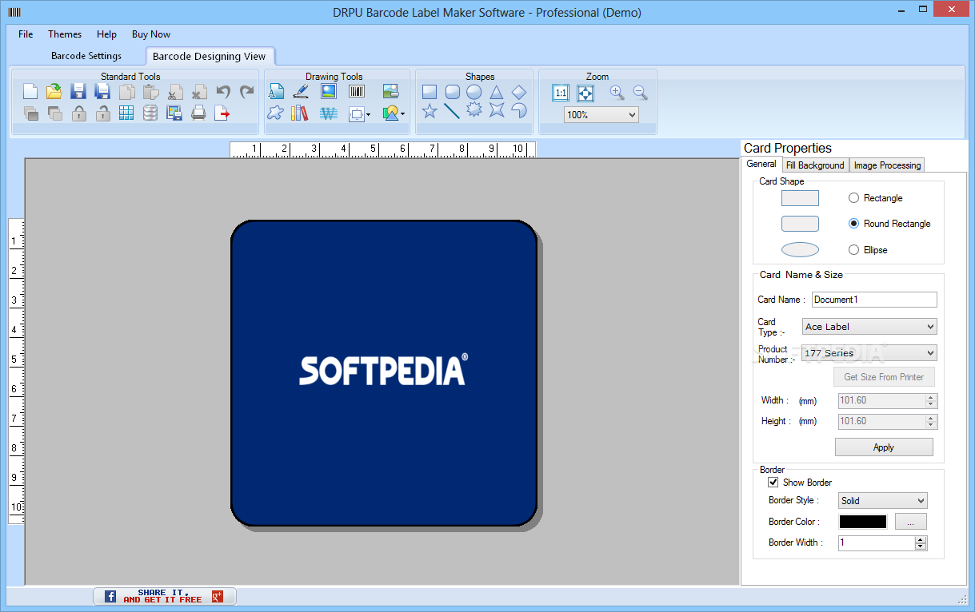
Task: Click the Undo arrow icon
Action: (x=223, y=92)
